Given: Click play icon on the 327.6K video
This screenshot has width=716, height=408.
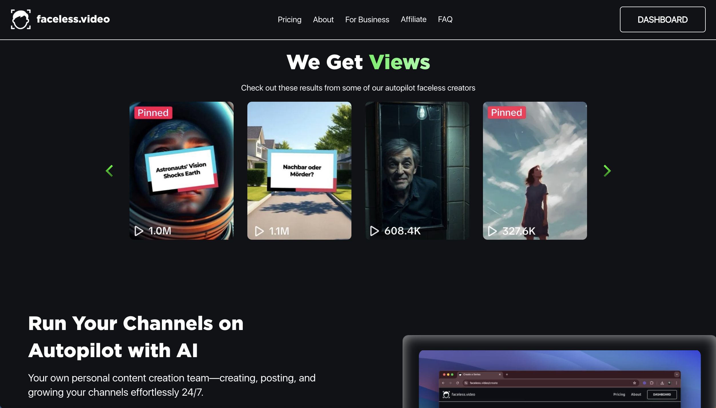Looking at the screenshot, I should pyautogui.click(x=492, y=231).
